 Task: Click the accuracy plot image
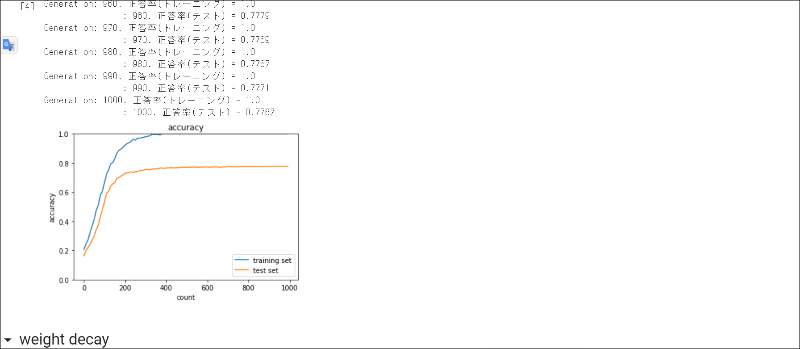click(x=173, y=212)
